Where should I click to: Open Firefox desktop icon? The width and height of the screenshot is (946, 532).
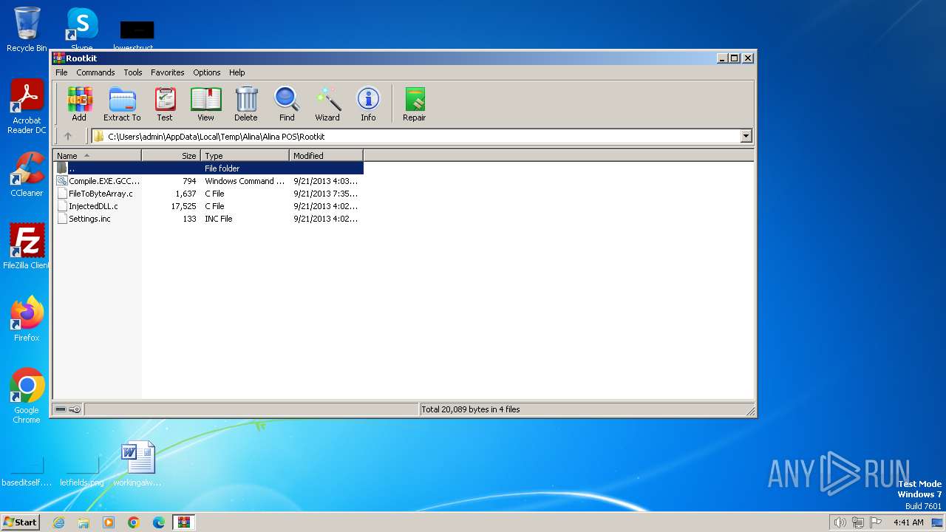tap(27, 319)
